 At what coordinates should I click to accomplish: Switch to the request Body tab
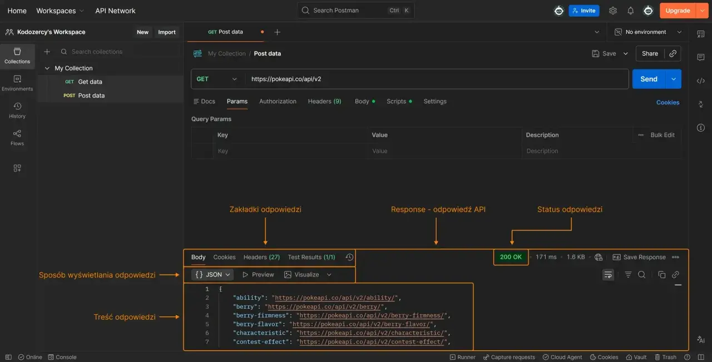[365, 101]
